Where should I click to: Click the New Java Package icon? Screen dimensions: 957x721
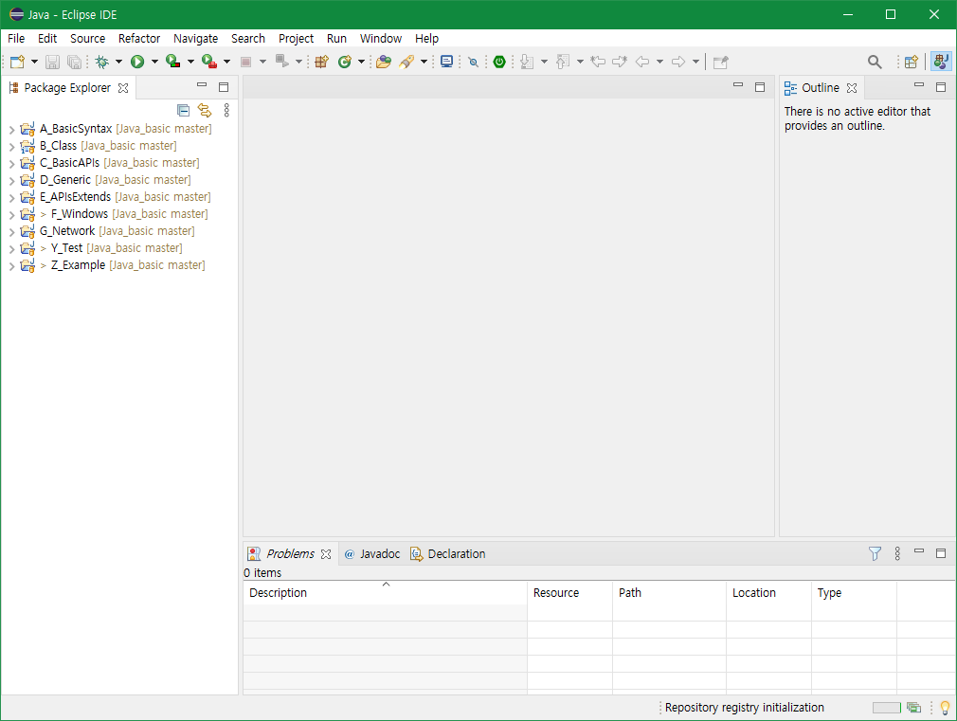321,62
